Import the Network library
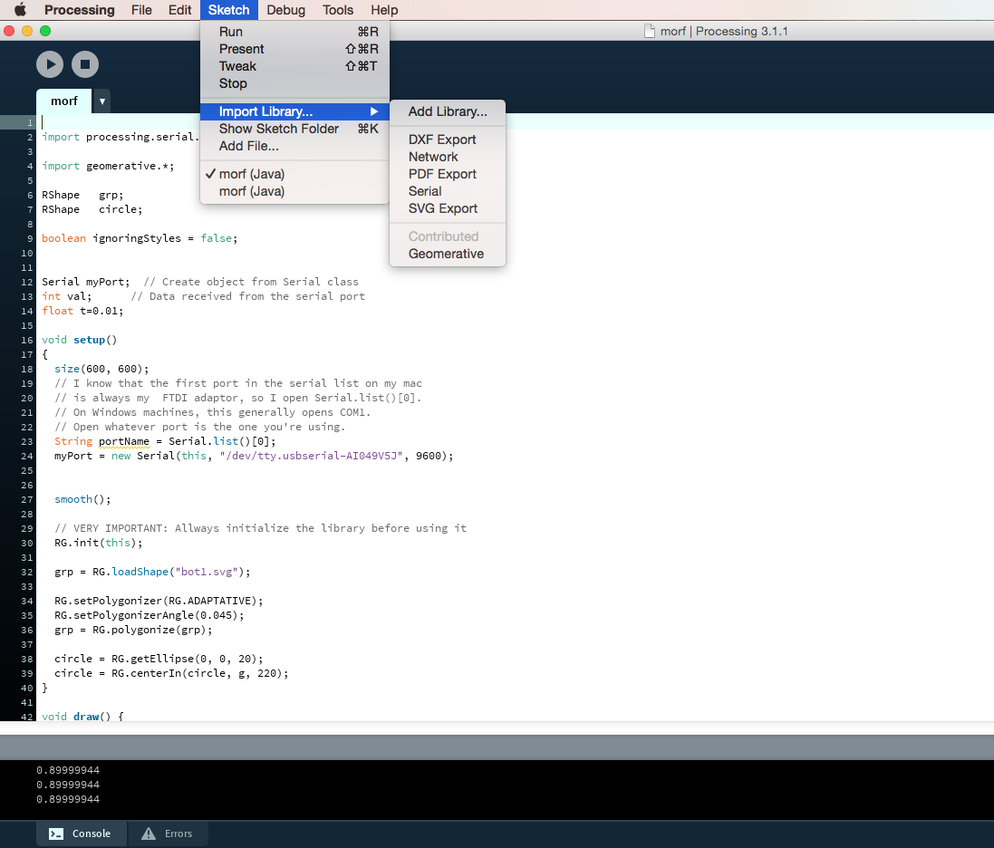 448,157
